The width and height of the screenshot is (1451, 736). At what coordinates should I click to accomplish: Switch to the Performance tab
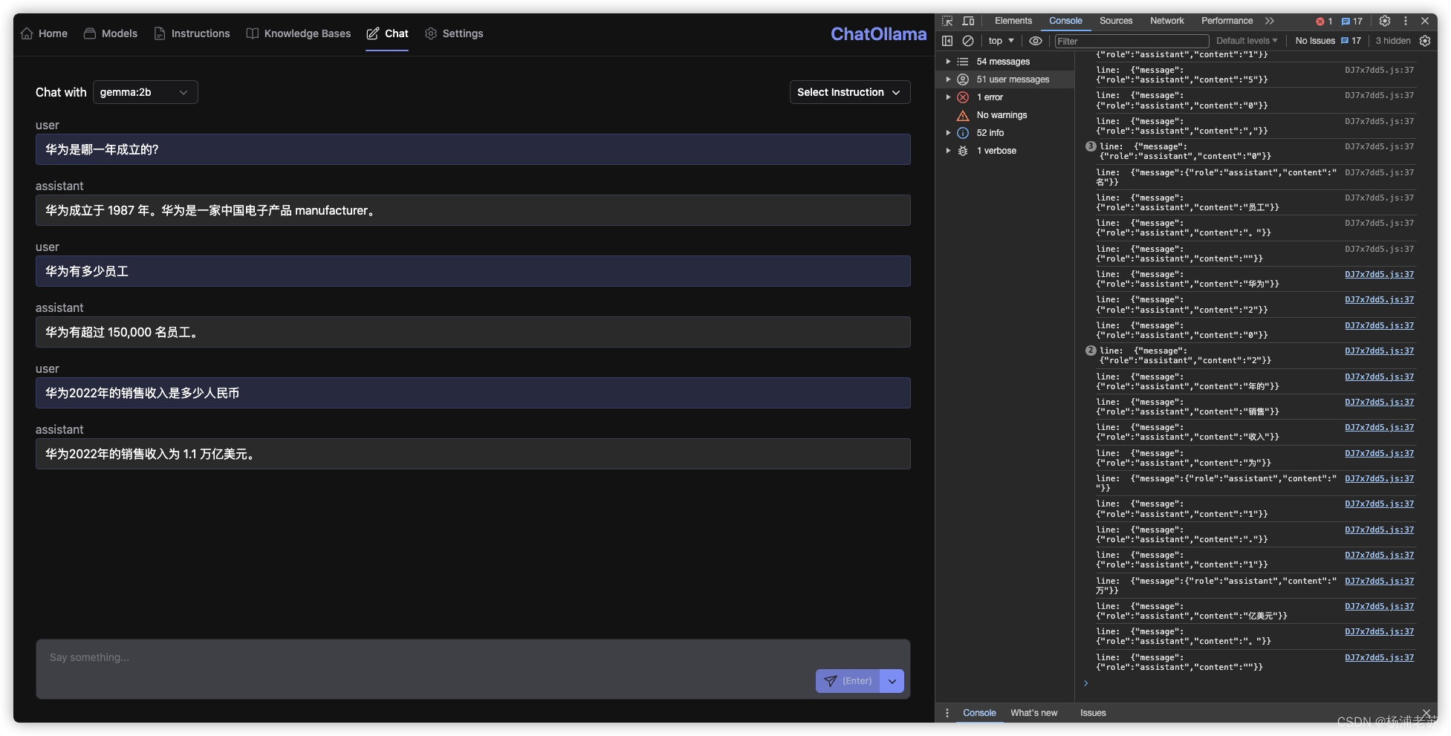coord(1227,21)
